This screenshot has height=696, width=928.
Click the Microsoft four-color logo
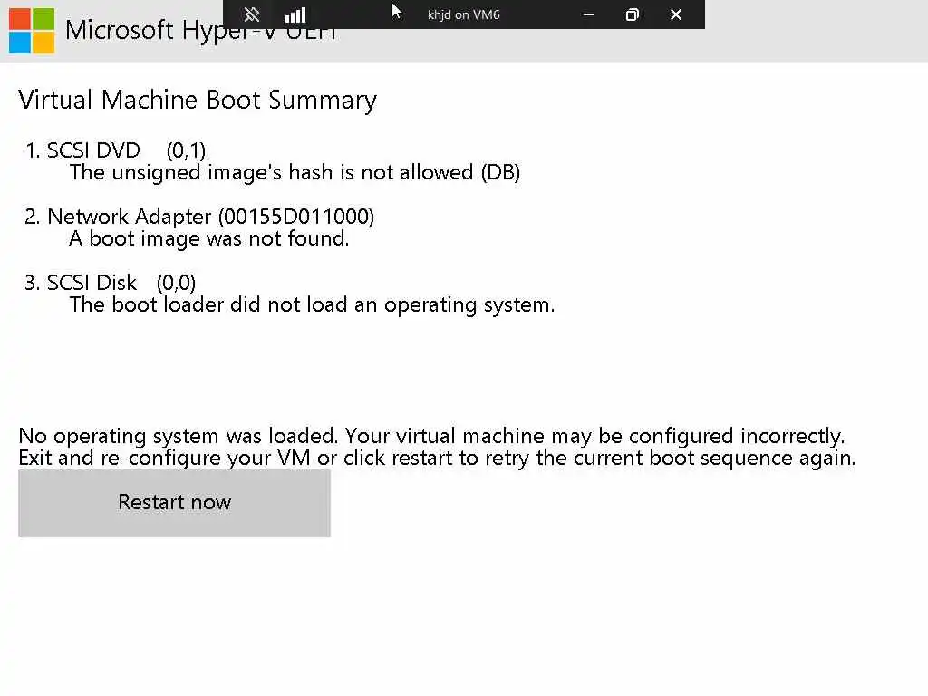coord(32,31)
